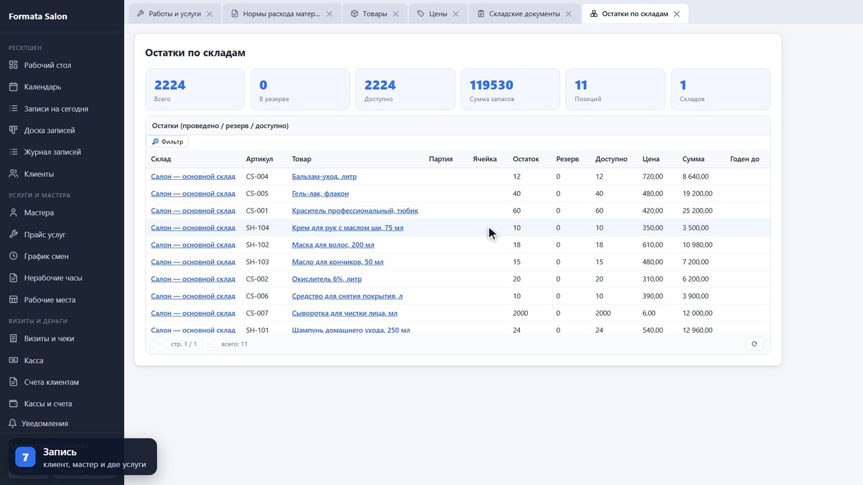Close the Цены tab
Image resolution: width=863 pixels, height=485 pixels.
[x=456, y=13]
